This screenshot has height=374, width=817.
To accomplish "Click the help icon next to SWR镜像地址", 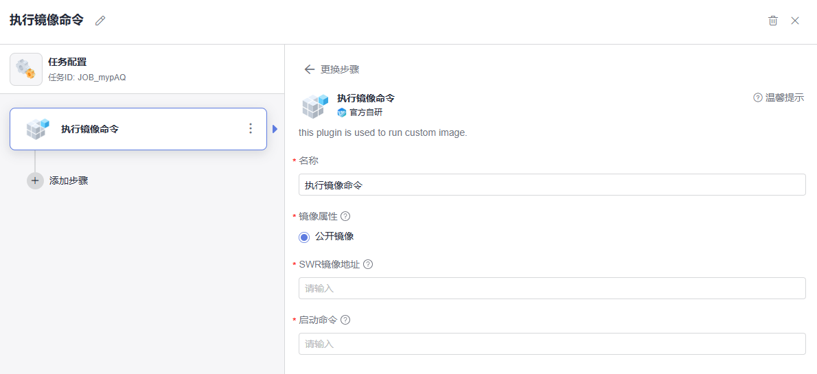I will (368, 264).
